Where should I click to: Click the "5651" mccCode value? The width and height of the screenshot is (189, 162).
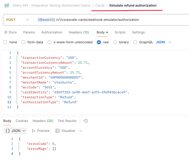(x=48, y=87)
